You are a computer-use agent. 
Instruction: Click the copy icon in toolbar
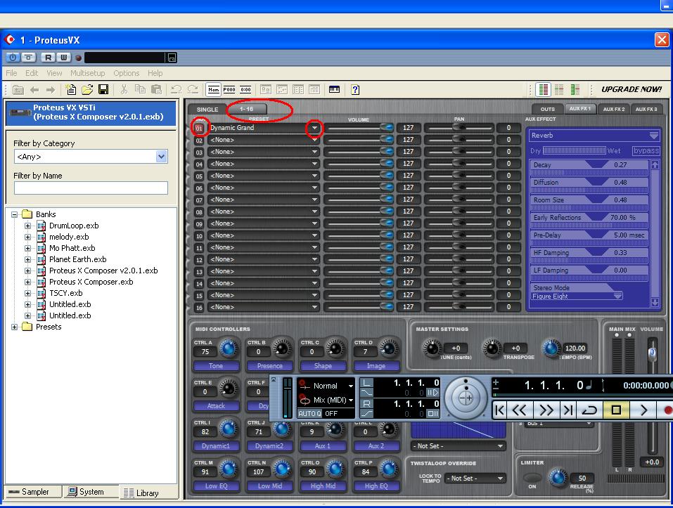(140, 90)
